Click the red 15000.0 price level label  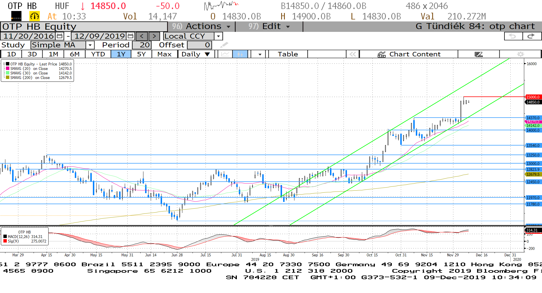point(533,97)
